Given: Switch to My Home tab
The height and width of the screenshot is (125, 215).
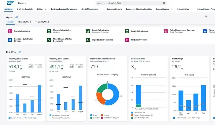Looking at the screenshot, I should pos(9,9).
